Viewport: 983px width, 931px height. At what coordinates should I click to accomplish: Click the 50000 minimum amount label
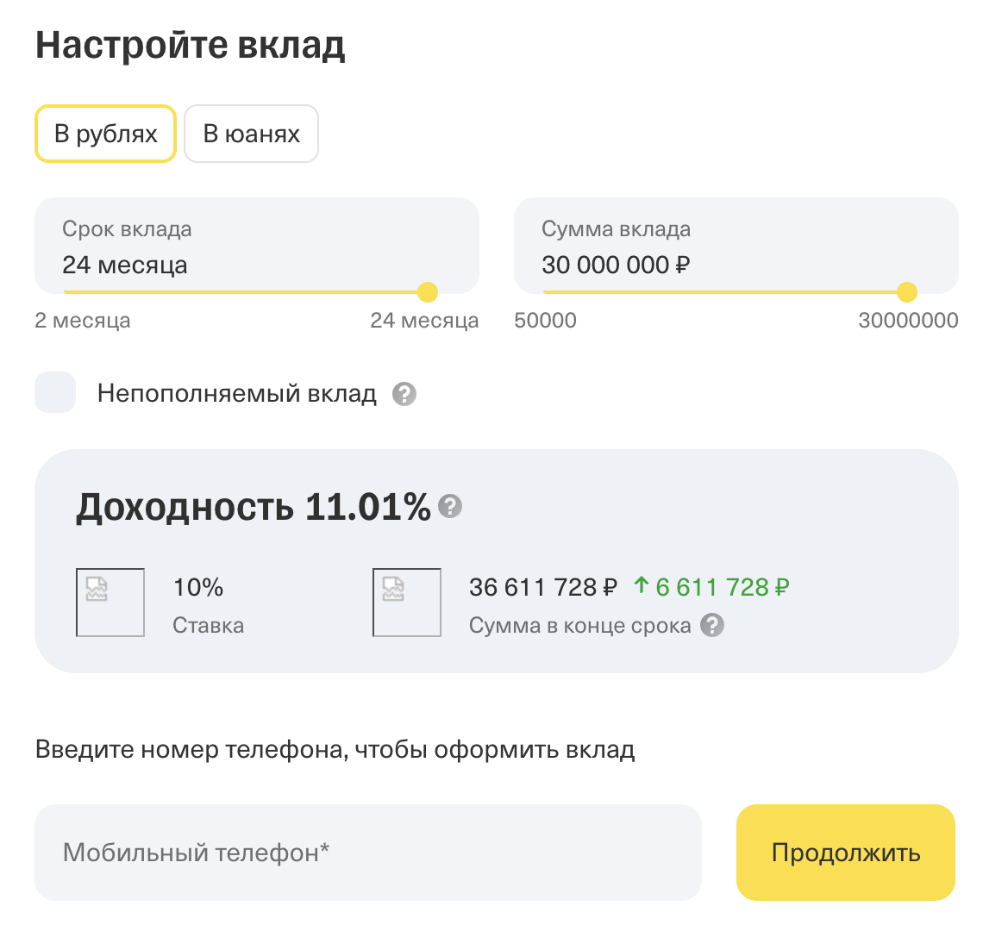click(x=545, y=321)
